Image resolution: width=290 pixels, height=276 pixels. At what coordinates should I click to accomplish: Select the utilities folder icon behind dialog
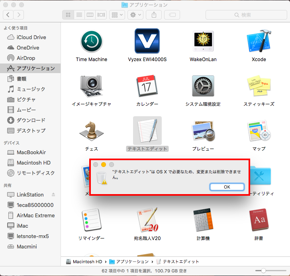click(x=261, y=175)
